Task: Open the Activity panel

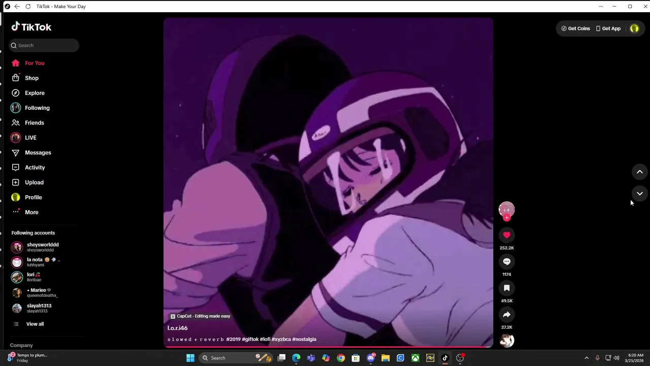Action: point(35,167)
